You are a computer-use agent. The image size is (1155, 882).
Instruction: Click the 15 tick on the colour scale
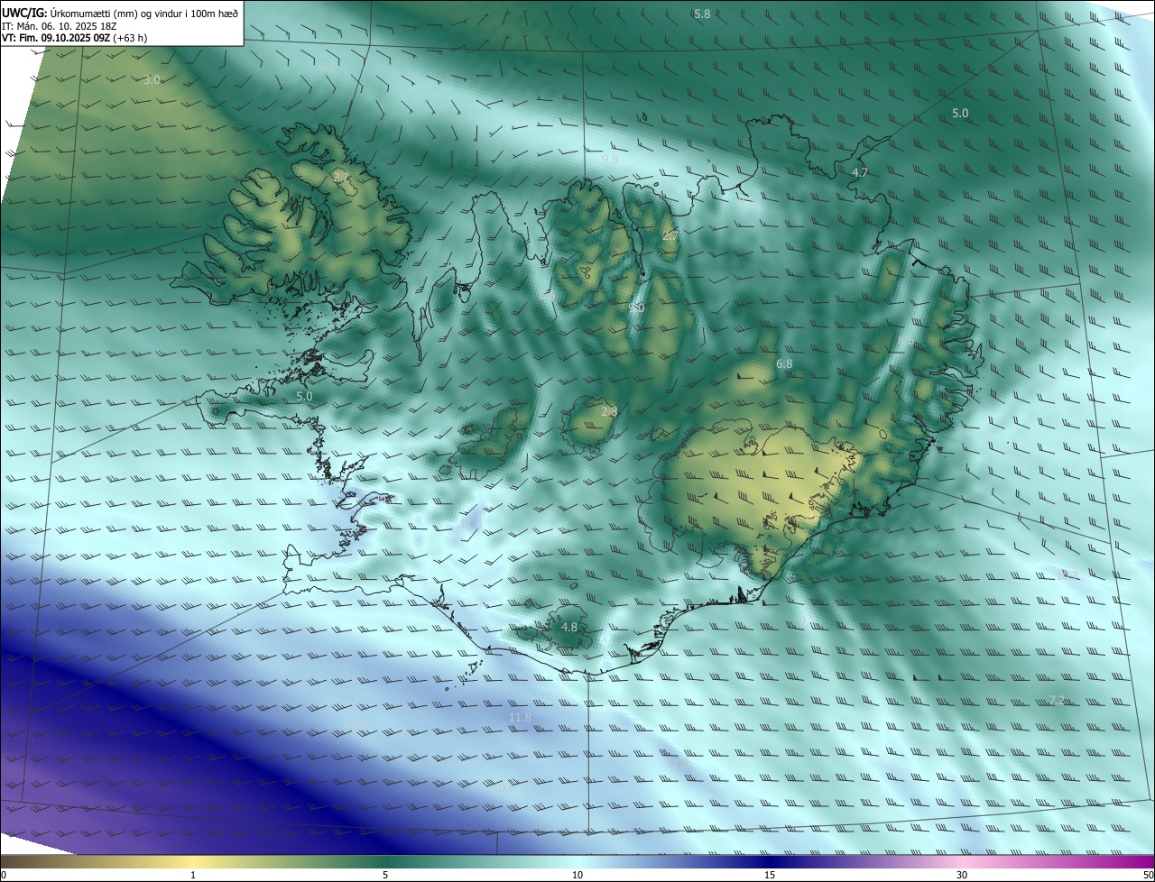[x=770, y=876]
